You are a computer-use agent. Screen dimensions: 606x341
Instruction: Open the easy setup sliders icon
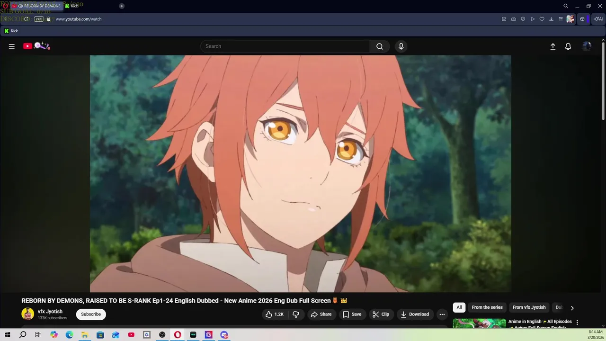[x=561, y=19]
